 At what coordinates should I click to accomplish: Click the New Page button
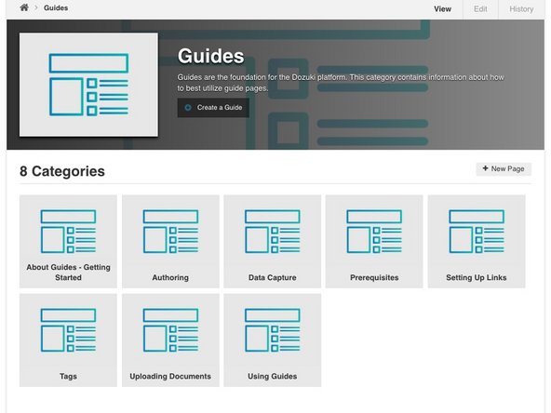(504, 169)
